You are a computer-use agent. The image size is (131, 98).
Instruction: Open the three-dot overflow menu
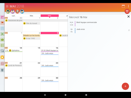click(x=128, y=6)
